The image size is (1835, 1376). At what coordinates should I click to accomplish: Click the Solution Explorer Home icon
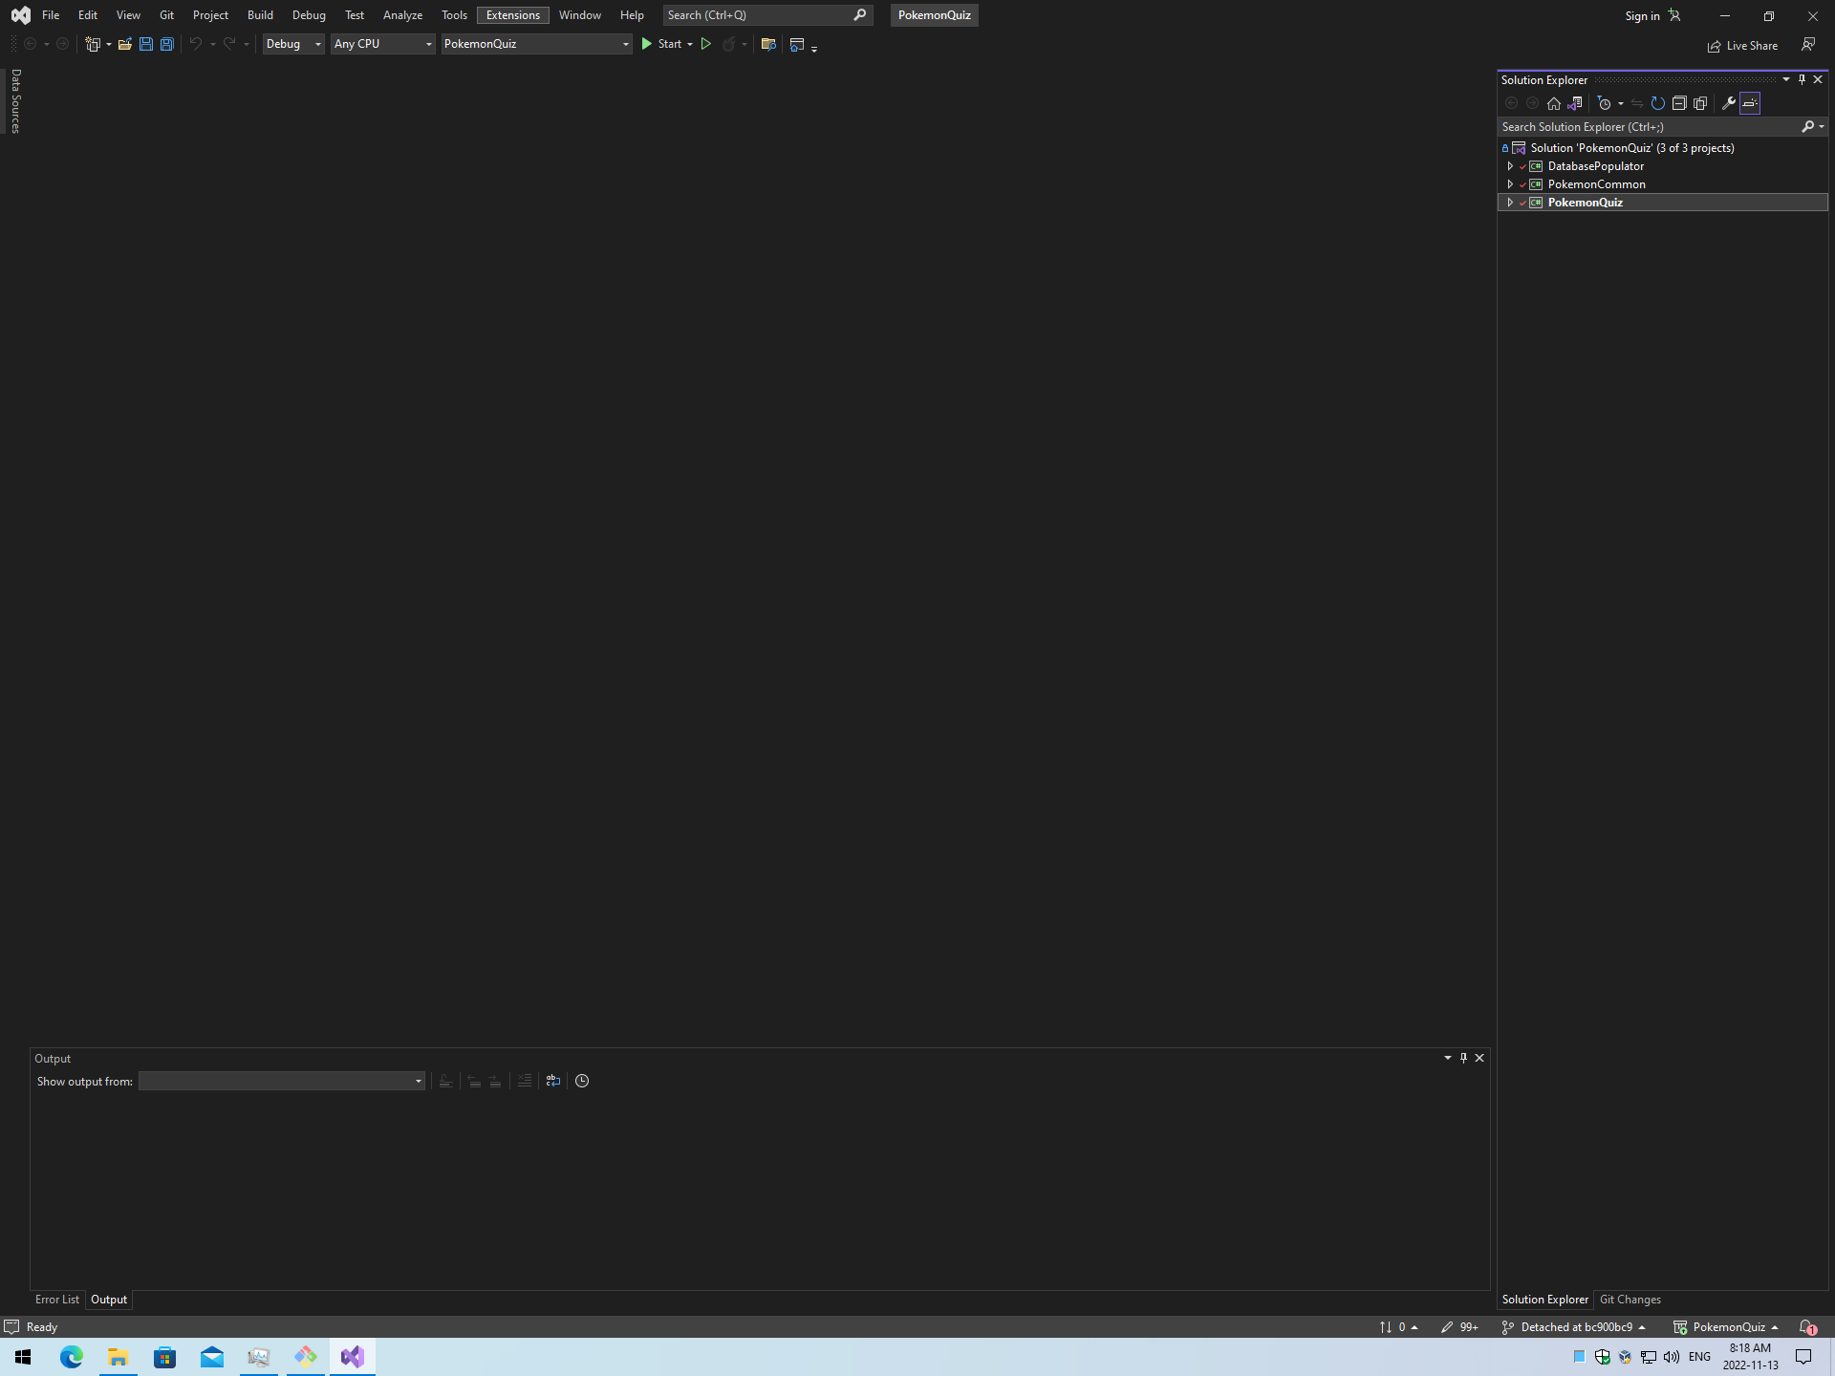tap(1554, 103)
